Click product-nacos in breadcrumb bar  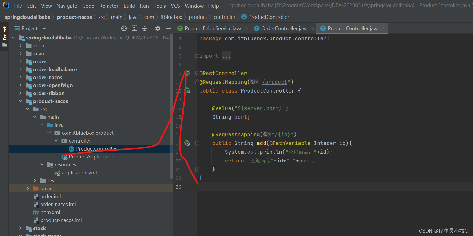pos(74,17)
